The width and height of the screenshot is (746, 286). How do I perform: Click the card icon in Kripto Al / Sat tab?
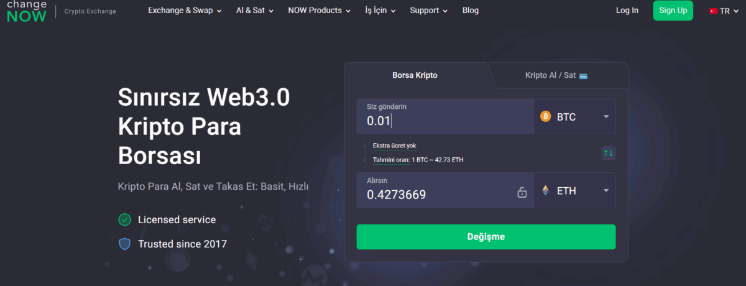point(583,76)
